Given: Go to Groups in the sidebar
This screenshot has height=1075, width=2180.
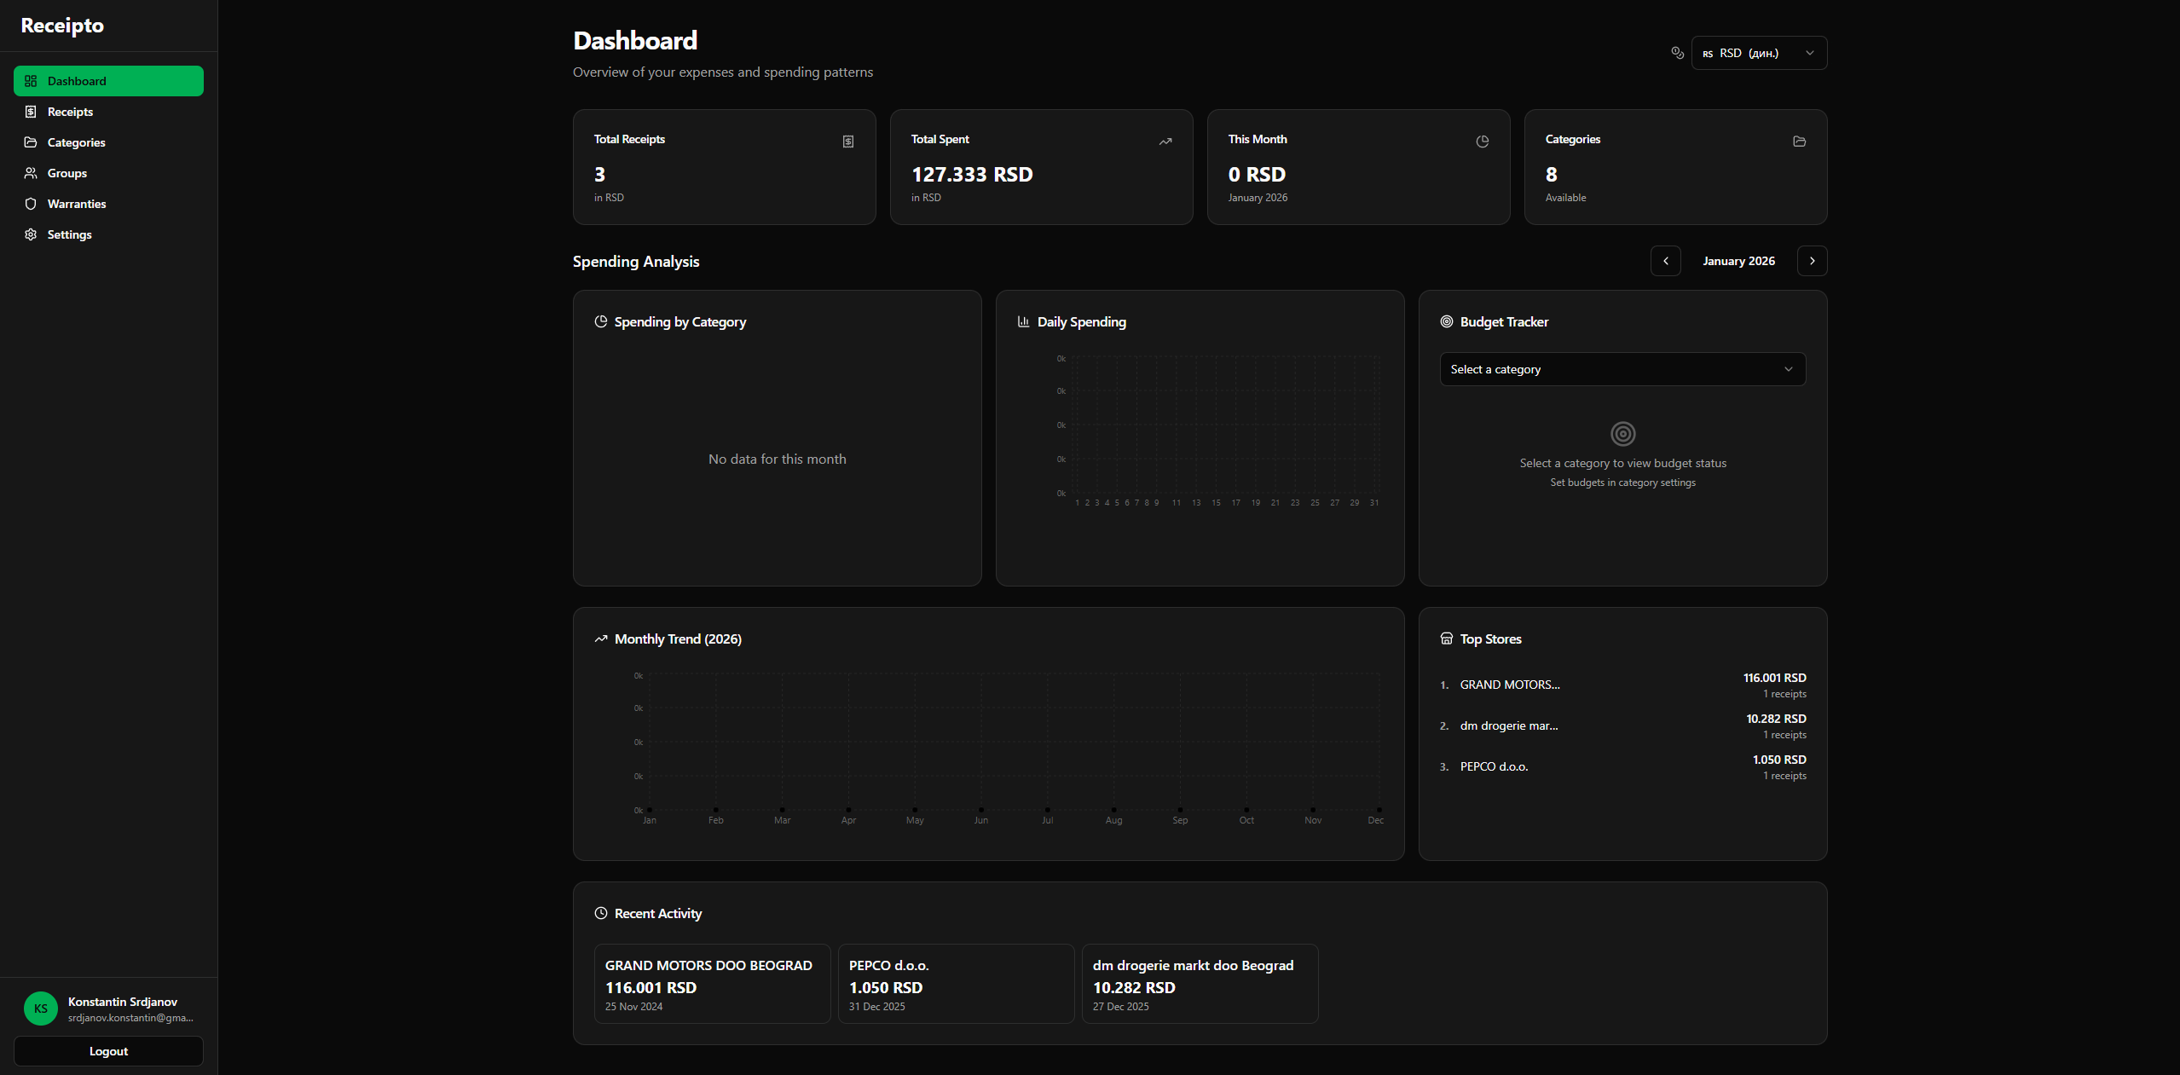Looking at the screenshot, I should (66, 173).
